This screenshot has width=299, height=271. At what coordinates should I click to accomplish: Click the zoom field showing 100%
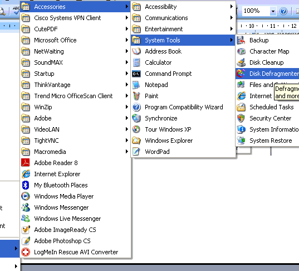(x=256, y=11)
